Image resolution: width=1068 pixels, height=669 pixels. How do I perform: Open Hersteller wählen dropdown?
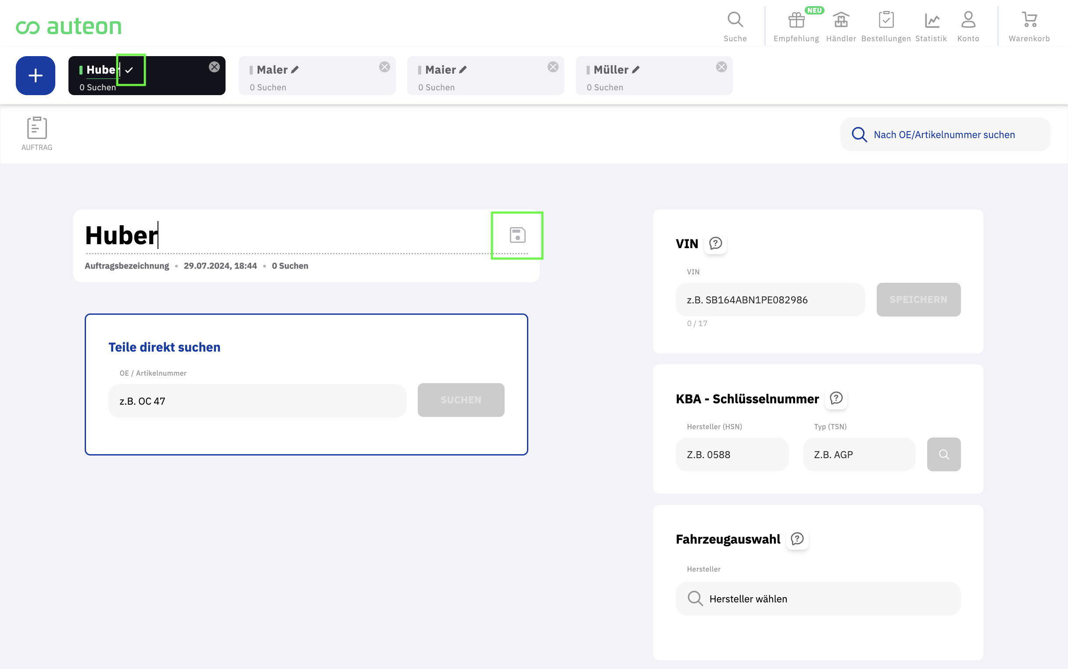(817, 598)
